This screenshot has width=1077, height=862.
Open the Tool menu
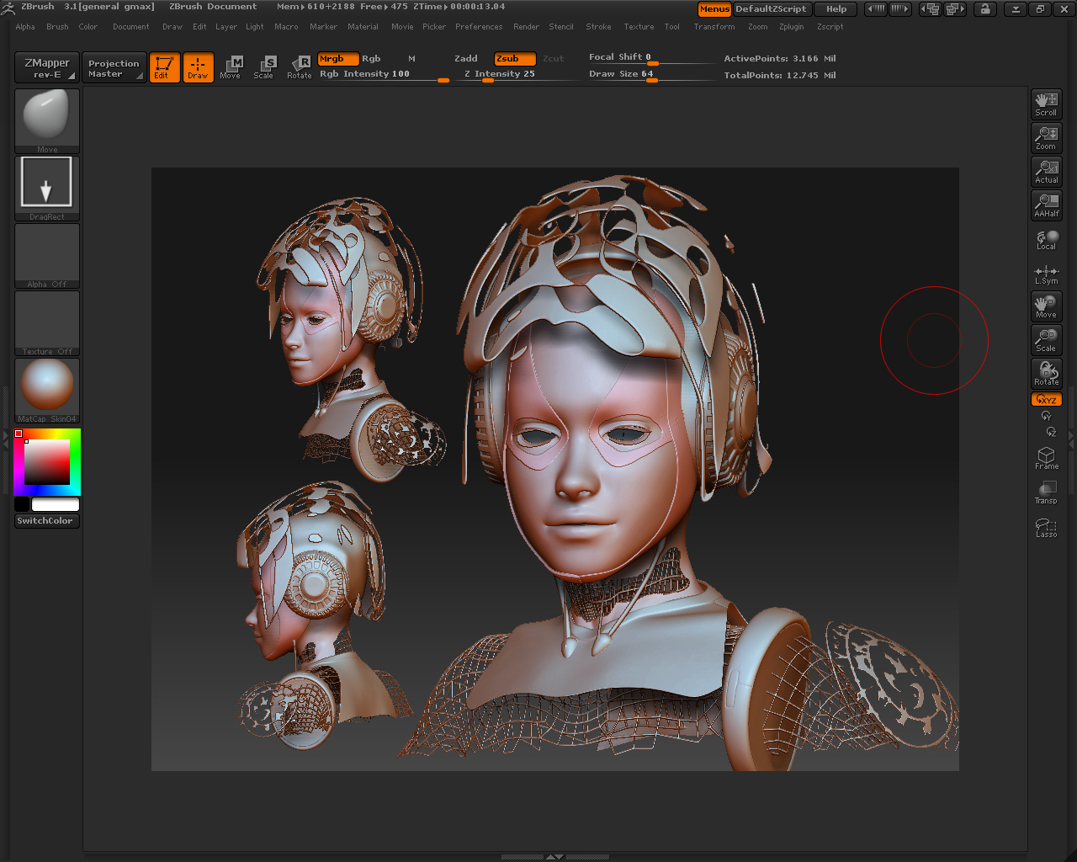click(671, 27)
